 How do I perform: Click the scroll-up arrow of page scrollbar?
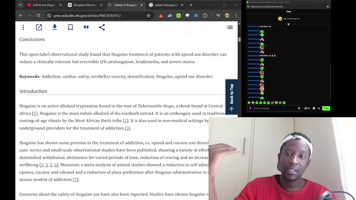239,23
